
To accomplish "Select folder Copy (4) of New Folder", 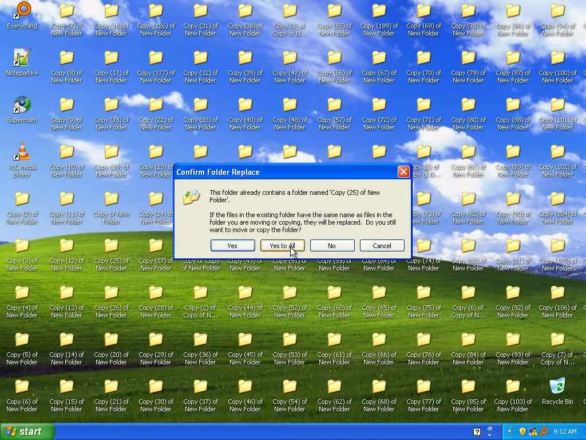I will click(x=22, y=302).
